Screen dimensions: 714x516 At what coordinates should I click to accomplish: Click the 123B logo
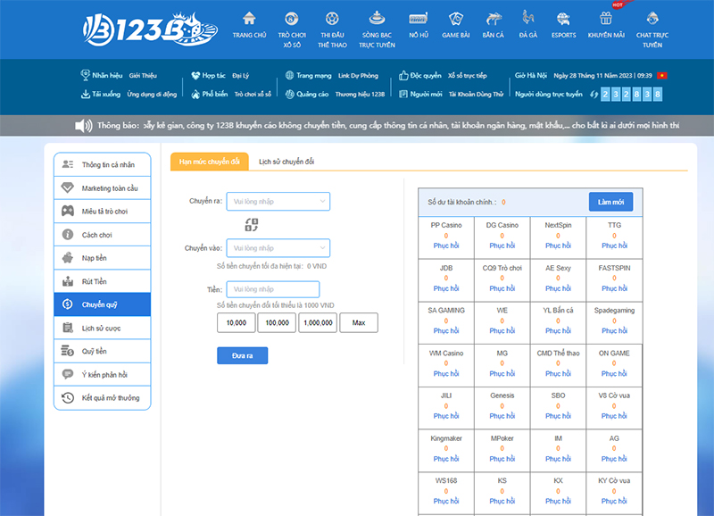point(150,29)
